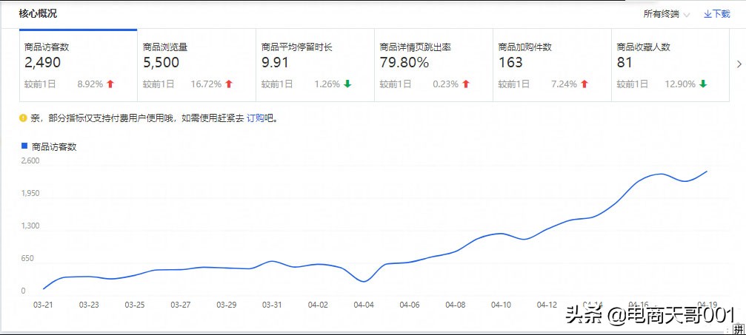This screenshot has width=746, height=335.
Task: Click the 79.80% bounce rate value
Action: tap(404, 63)
